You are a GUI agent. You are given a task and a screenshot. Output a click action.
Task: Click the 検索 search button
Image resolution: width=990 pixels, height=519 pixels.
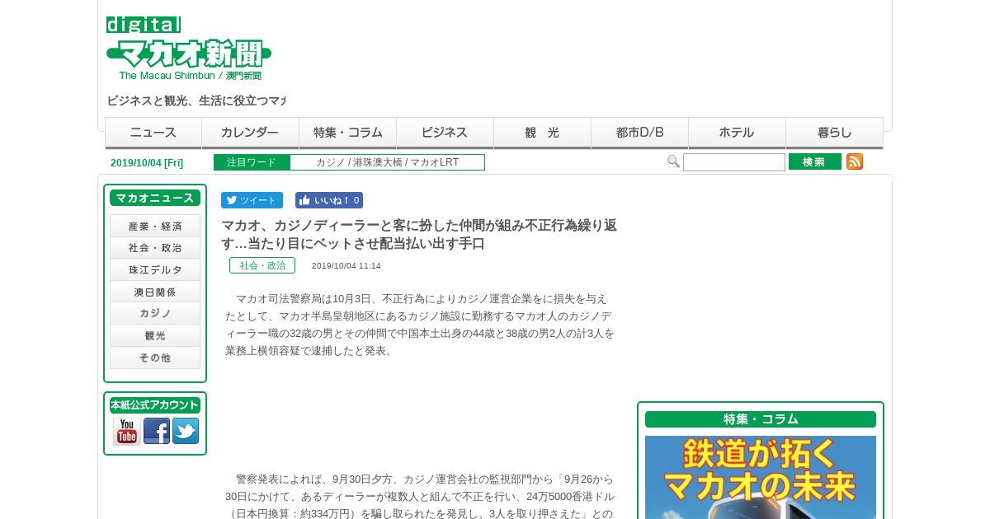point(815,161)
